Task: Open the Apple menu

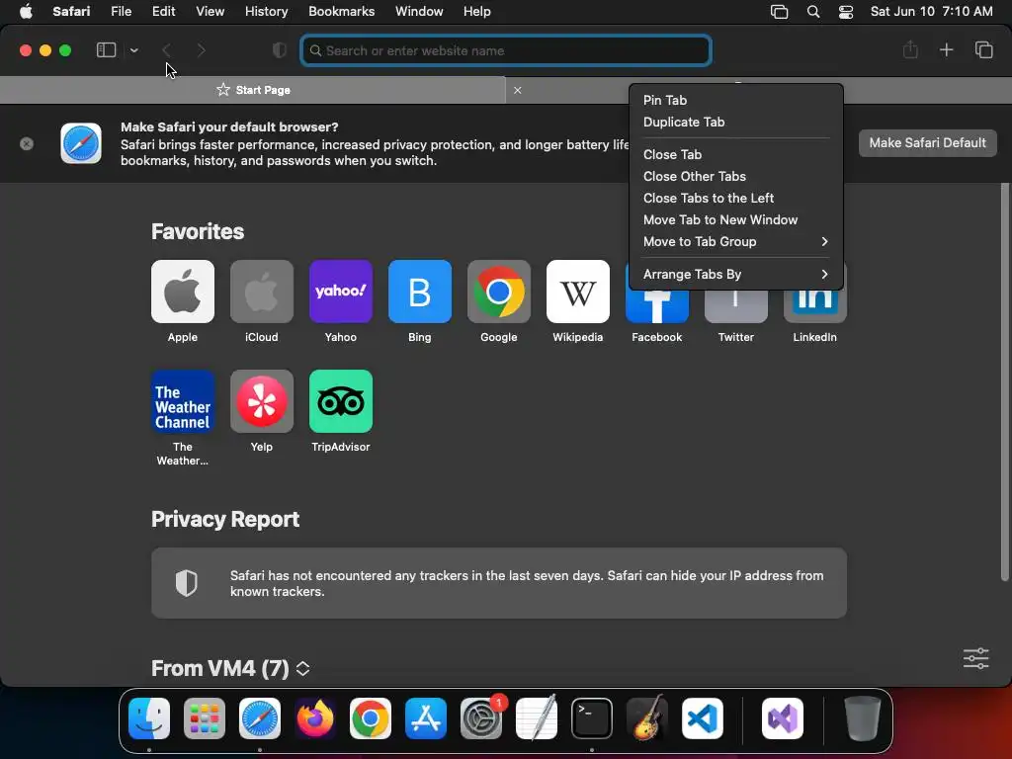Action: pos(26,11)
